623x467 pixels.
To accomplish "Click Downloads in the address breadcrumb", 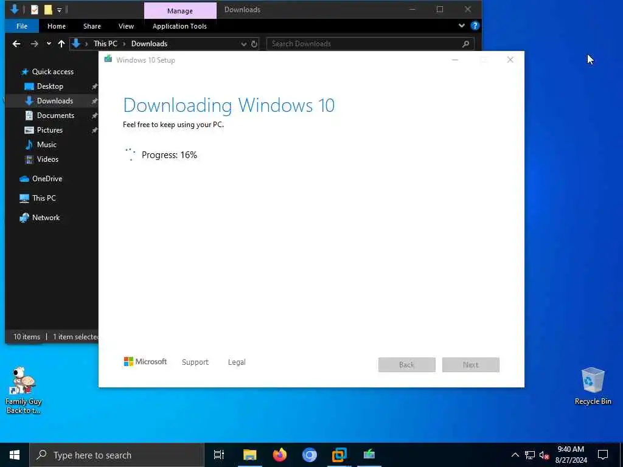I will [x=150, y=44].
